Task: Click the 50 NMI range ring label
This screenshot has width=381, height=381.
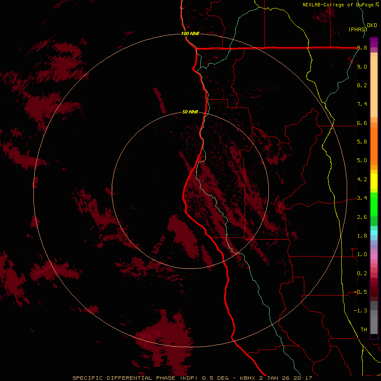Action: [190, 112]
